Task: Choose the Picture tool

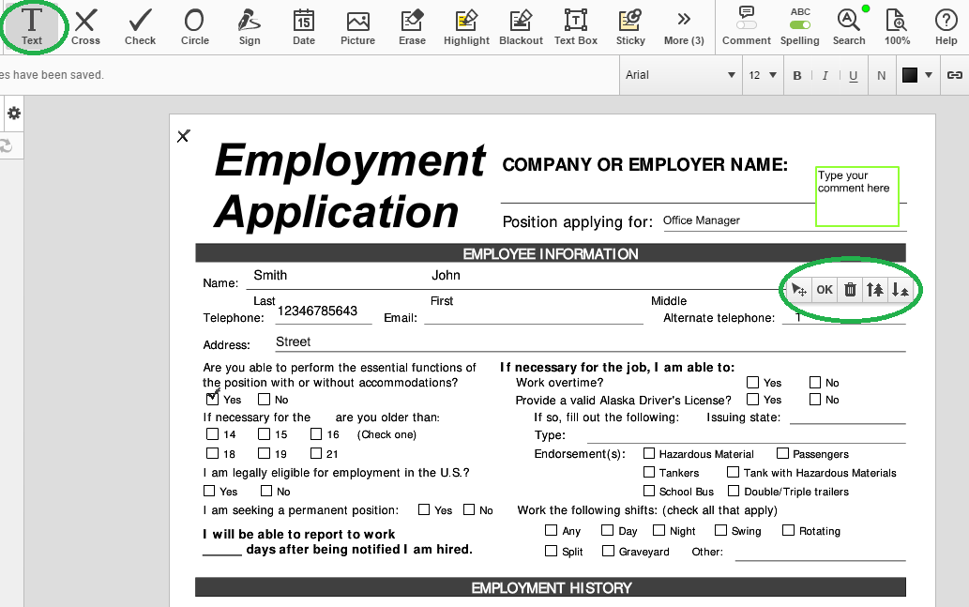Action: coord(357,26)
